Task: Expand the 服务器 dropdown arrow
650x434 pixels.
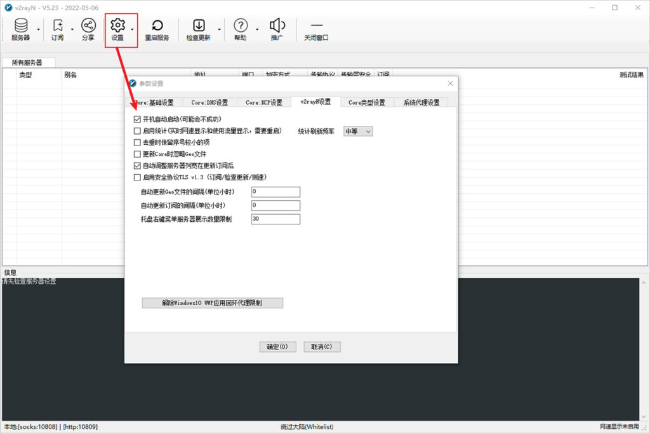Action: point(39,31)
